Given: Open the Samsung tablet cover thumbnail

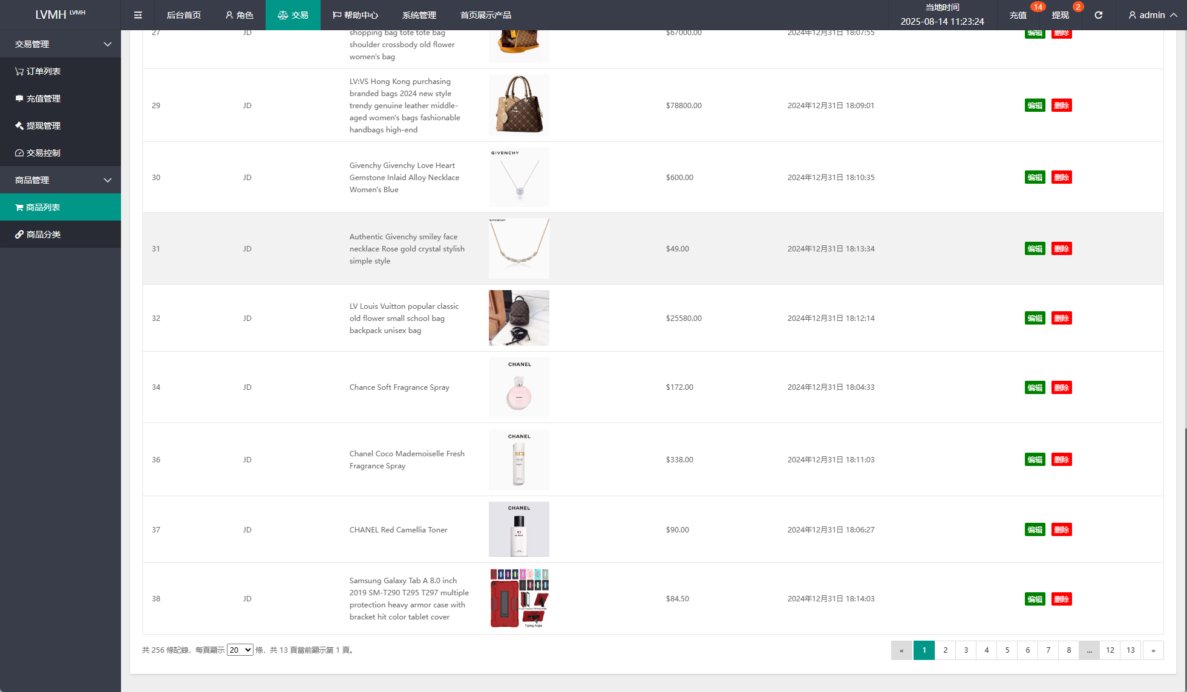Looking at the screenshot, I should coord(519,598).
